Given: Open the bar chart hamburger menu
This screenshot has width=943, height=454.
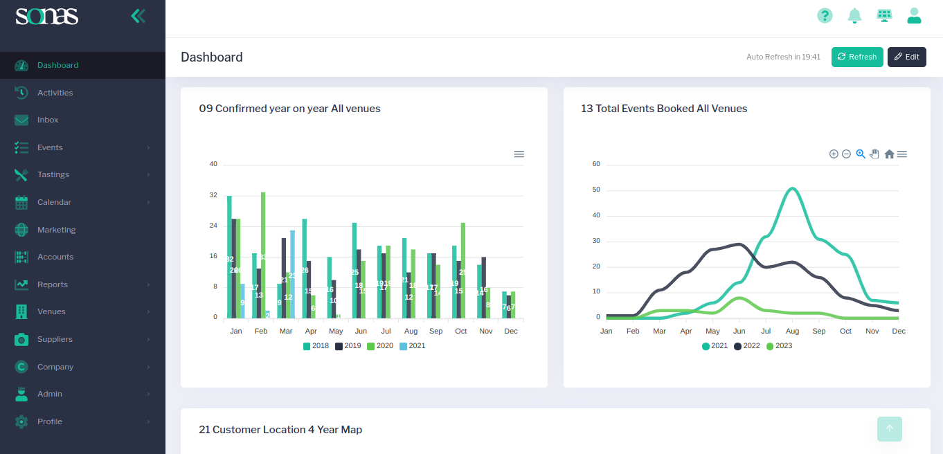Looking at the screenshot, I should point(519,154).
